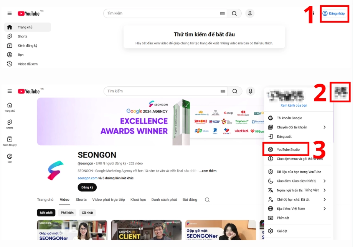Click the Google G icon in account menu
Viewport: 353px width, 247px height.
[271, 118]
